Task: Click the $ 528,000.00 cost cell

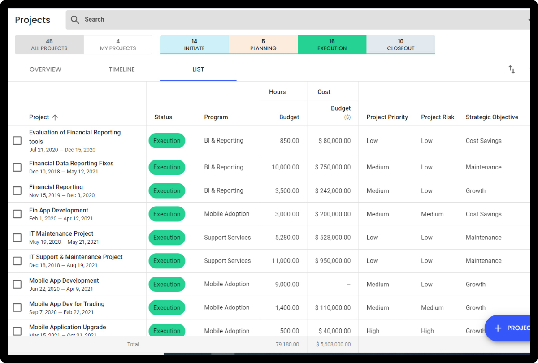Action: pyautogui.click(x=333, y=238)
